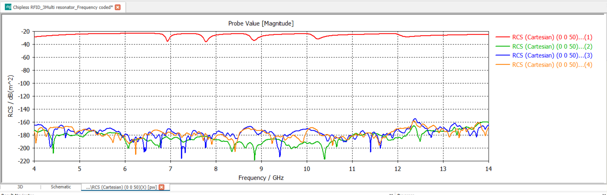Select legend entry RCS (Cartesian) curve (2)

coord(552,46)
